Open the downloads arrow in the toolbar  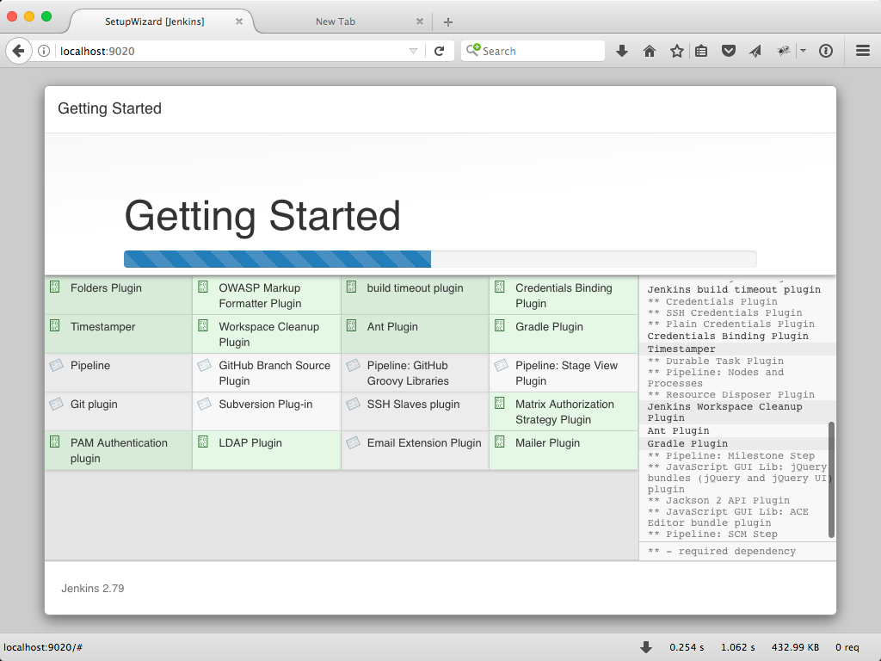621,51
